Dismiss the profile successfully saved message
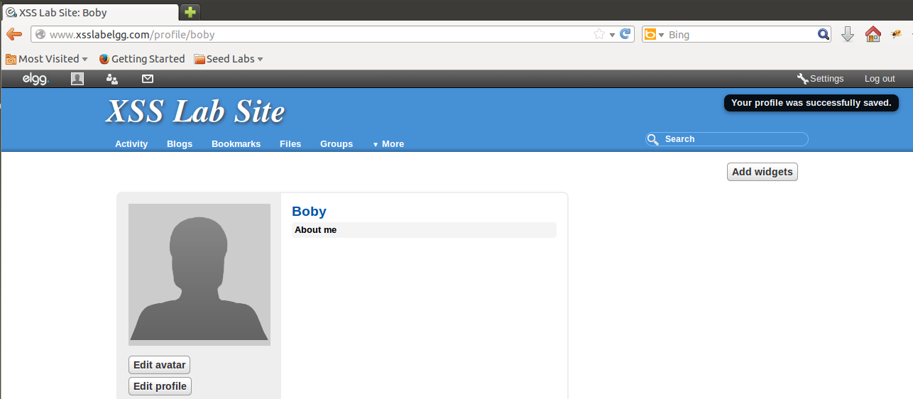The width and height of the screenshot is (913, 399). (x=811, y=103)
